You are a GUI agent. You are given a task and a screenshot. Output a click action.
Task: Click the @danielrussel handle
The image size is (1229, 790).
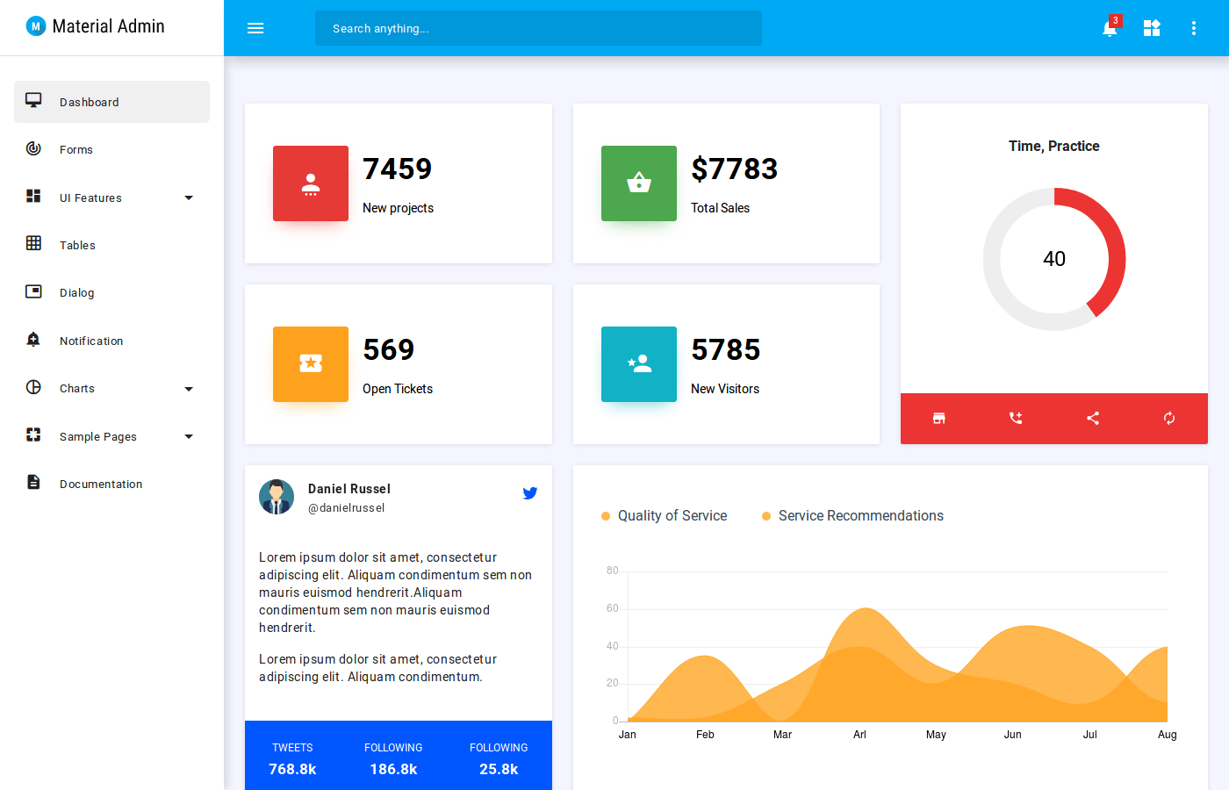(346, 508)
